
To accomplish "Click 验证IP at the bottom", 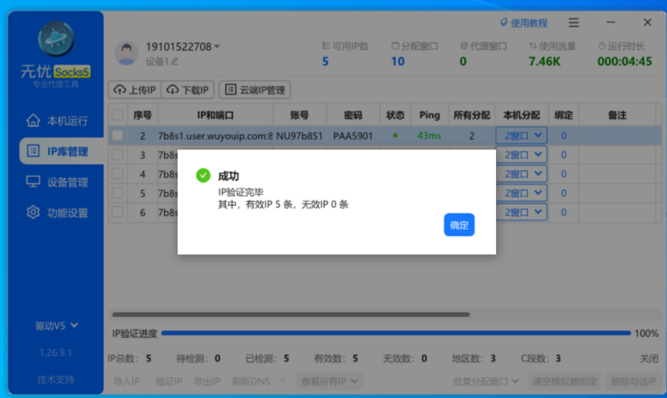I will tap(169, 381).
